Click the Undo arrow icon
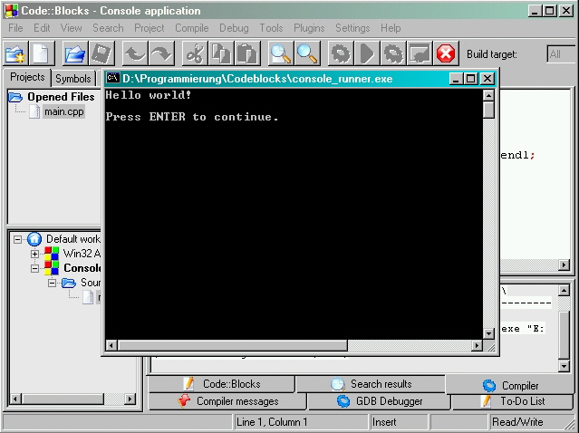This screenshot has width=579, height=433. click(x=135, y=53)
